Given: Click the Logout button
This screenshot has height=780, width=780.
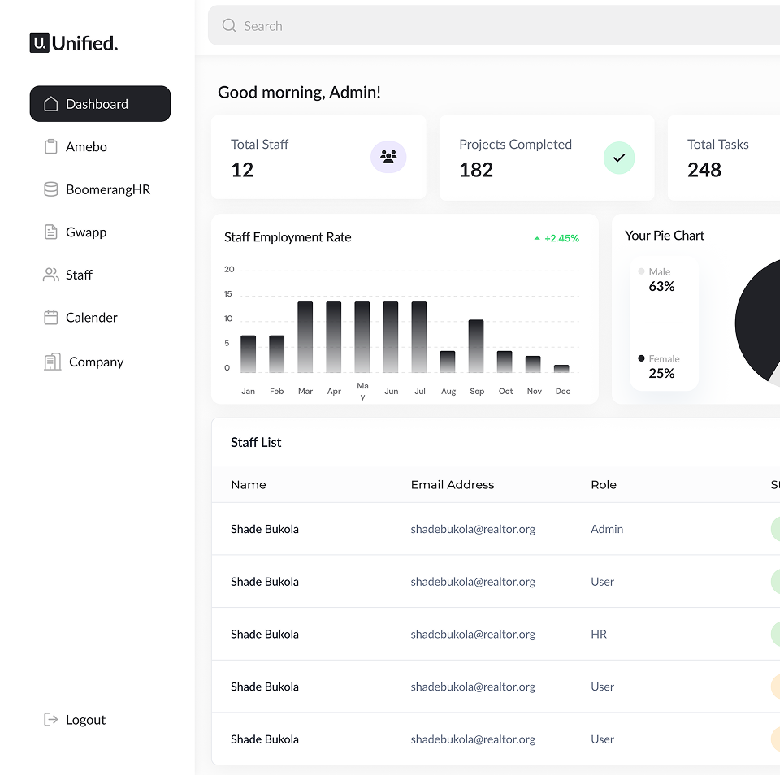Looking at the screenshot, I should [x=73, y=720].
